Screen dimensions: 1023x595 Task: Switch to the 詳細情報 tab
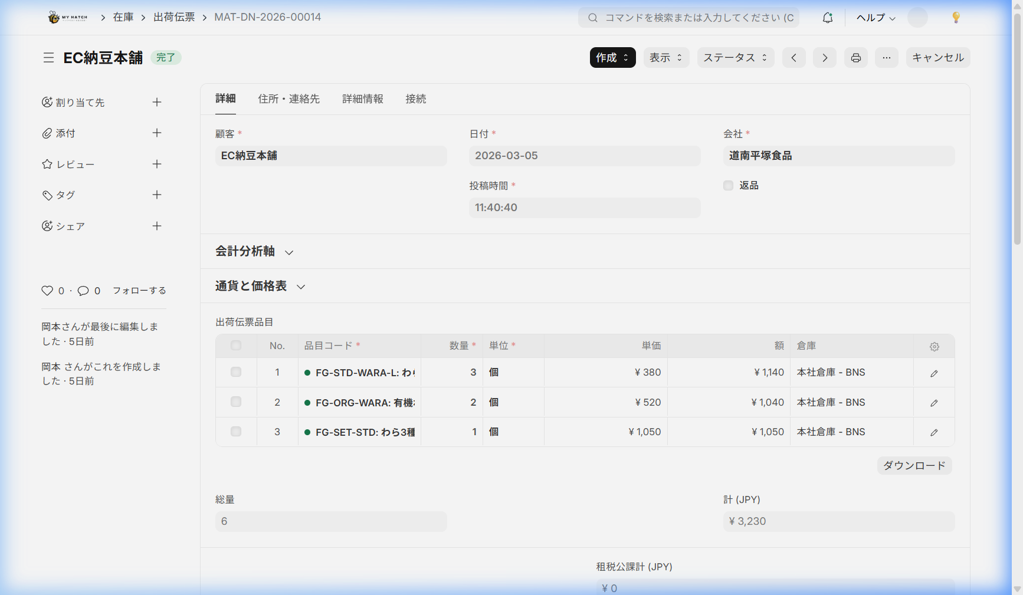363,99
